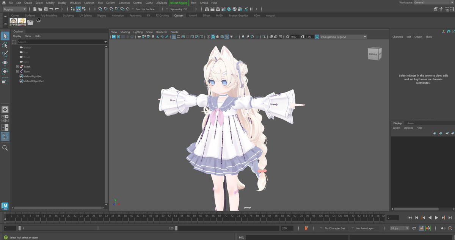Click the Outliner search field

tap(60, 42)
